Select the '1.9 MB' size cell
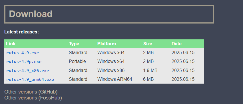The height and width of the screenshot is (104, 243). (x=150, y=71)
